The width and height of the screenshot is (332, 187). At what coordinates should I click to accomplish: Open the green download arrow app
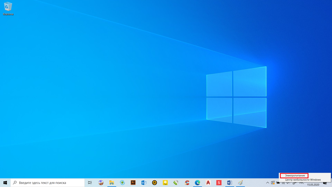click(122, 183)
